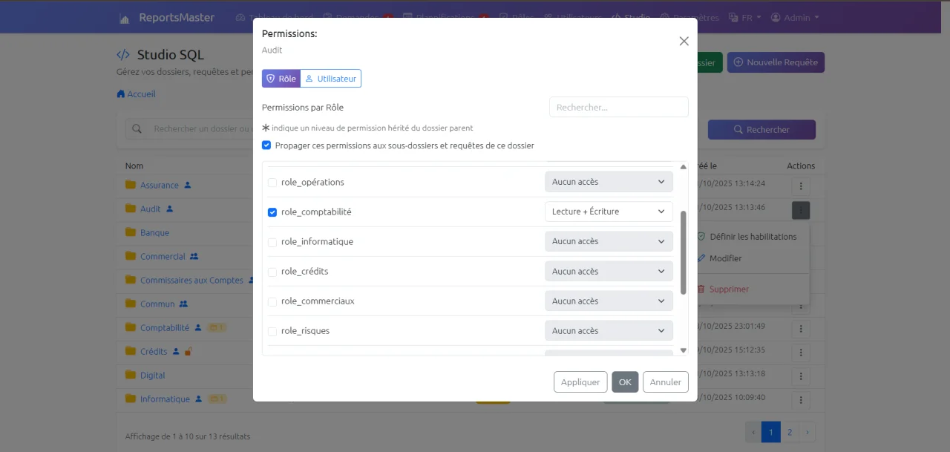Click the Appliquer button
Screen dimensions: 950x452
[x=580, y=382]
